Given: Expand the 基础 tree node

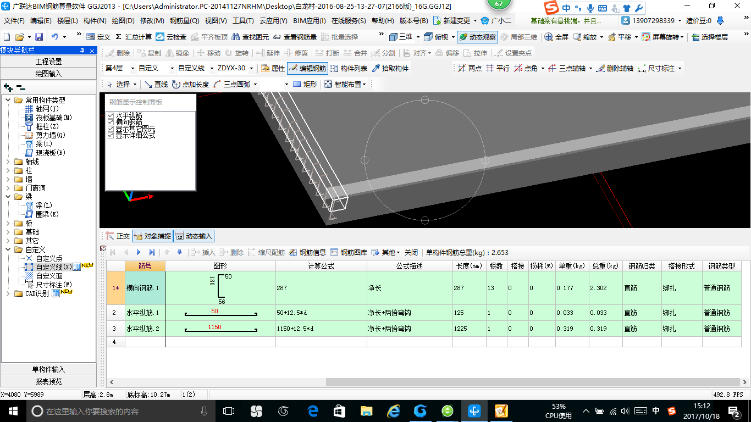Looking at the screenshot, I should coord(9,232).
